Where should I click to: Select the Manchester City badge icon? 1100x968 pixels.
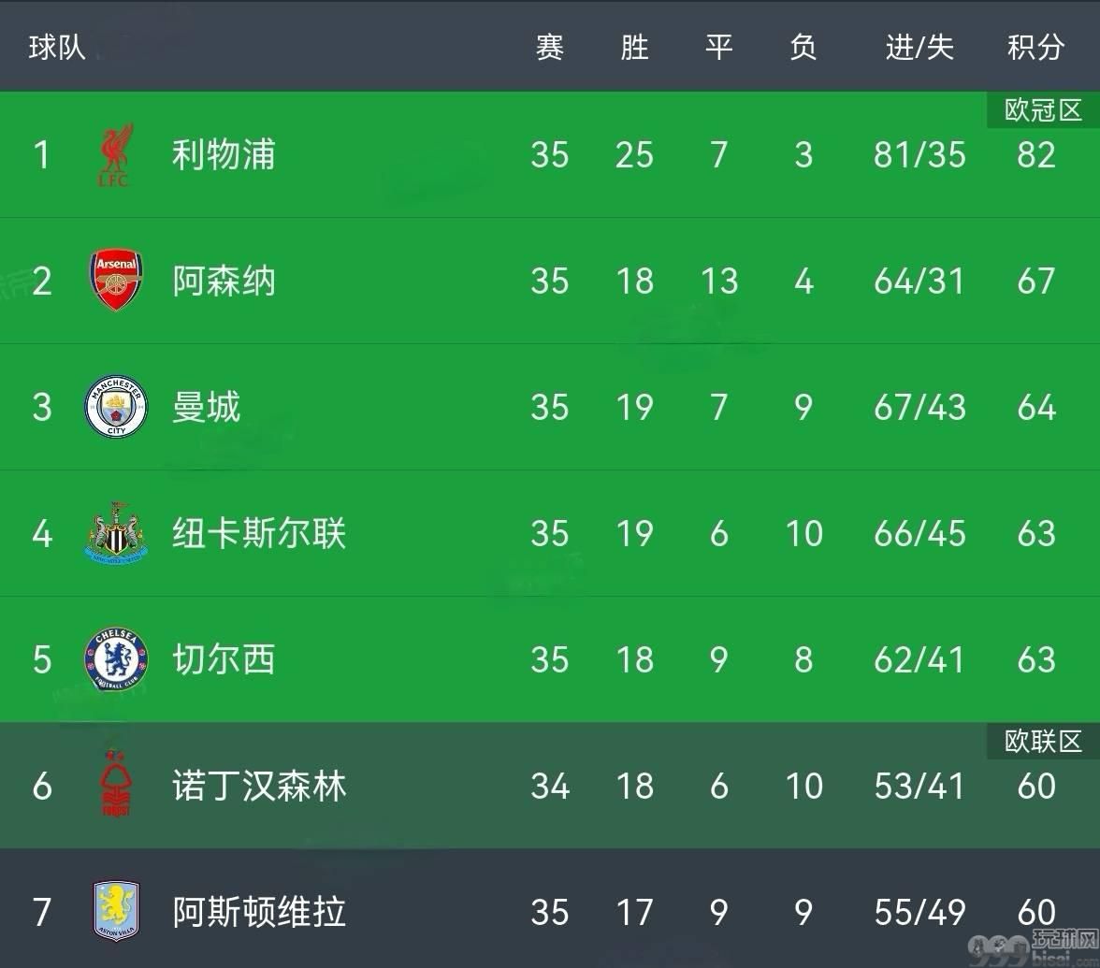[116, 407]
